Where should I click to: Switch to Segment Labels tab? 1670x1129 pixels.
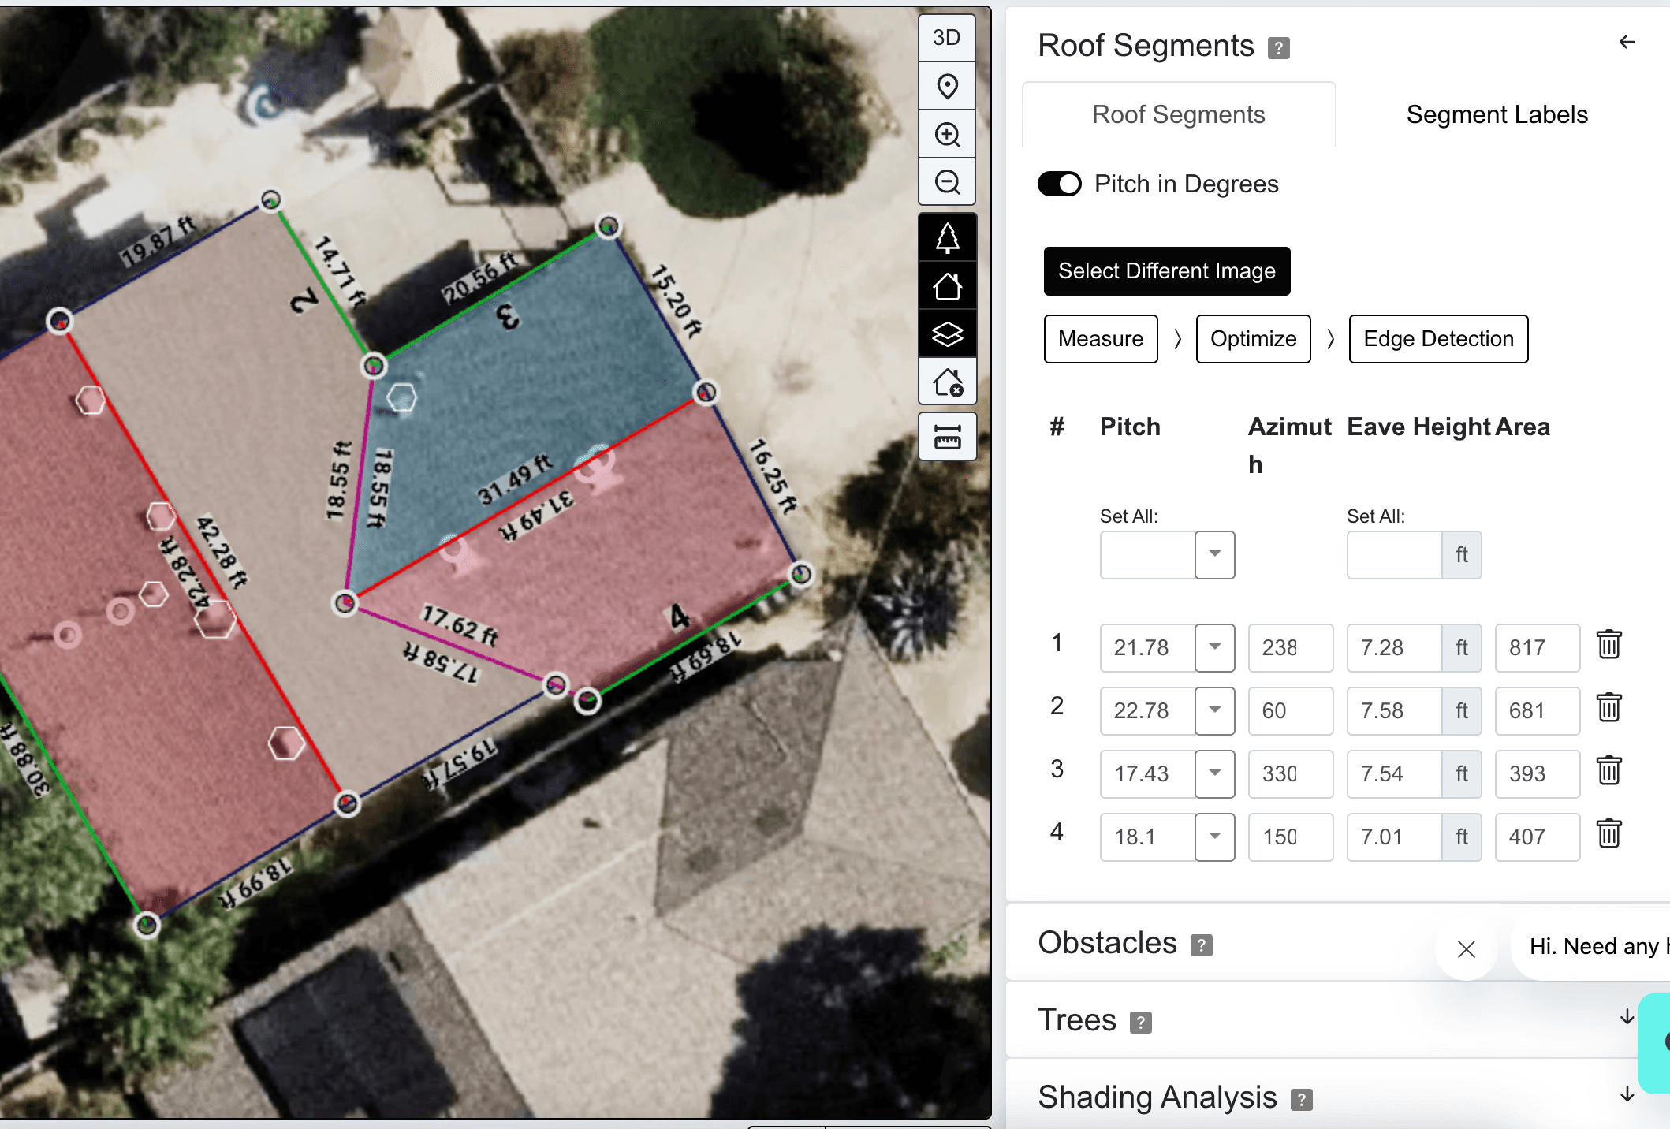pos(1497,115)
